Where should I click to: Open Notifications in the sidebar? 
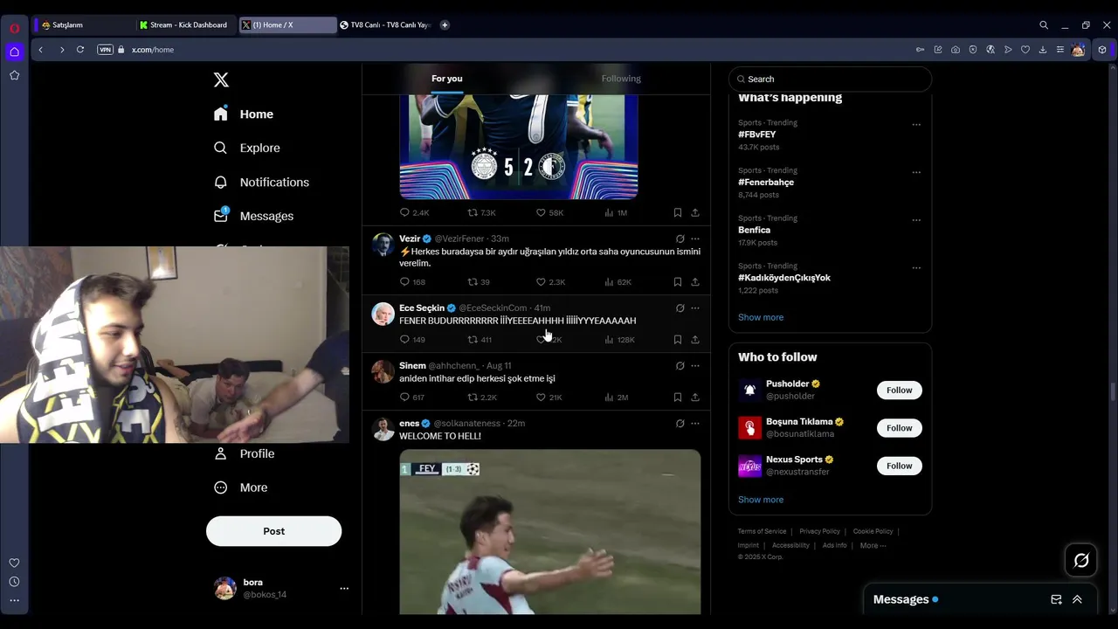point(261,182)
